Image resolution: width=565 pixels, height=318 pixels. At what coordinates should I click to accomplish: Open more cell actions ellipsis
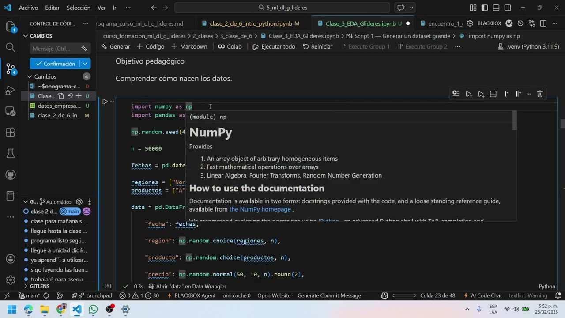click(529, 94)
